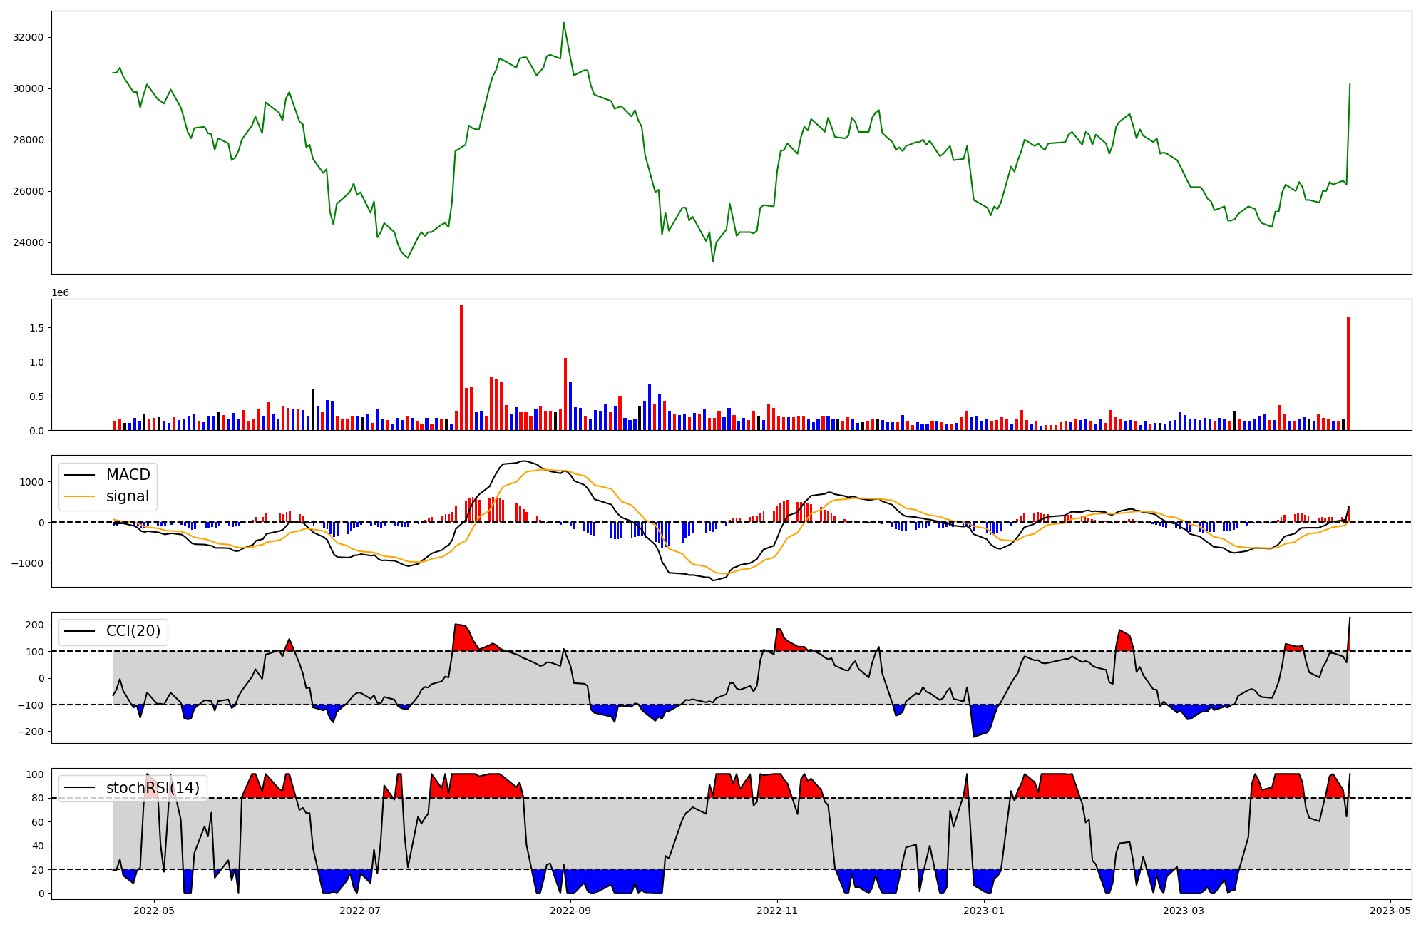Viewport: 1426px width, 927px height.
Task: Click the 1e6 volume scale label
Action: coord(60,292)
